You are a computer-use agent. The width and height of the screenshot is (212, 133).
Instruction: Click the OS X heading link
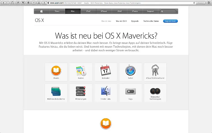(x=39, y=20)
